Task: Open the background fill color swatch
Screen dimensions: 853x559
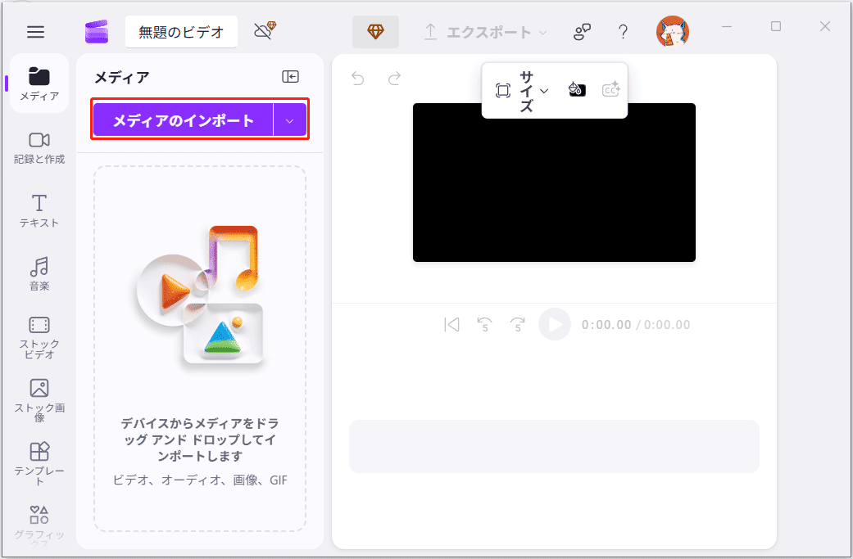Action: (577, 90)
